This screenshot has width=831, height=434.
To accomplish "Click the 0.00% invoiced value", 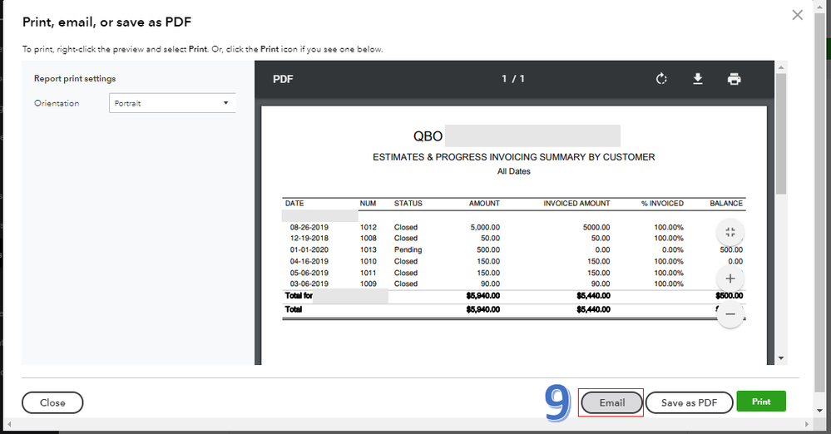I will 673,250.
